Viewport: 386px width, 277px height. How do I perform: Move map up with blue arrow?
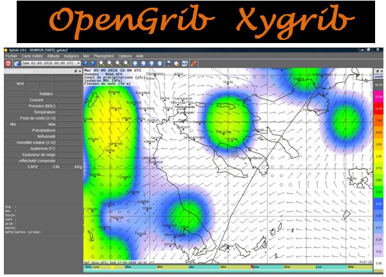click(152, 64)
